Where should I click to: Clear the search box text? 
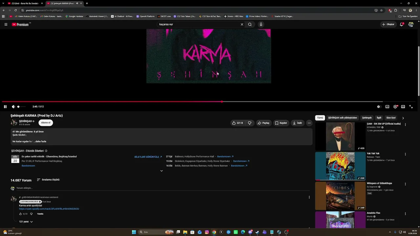tap(242, 24)
